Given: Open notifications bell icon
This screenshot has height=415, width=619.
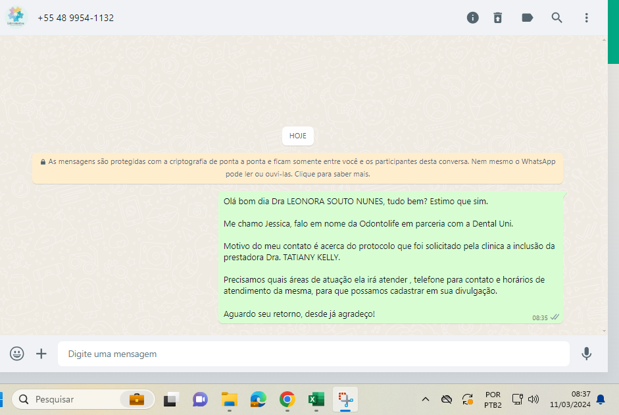Looking at the screenshot, I should 601,400.
